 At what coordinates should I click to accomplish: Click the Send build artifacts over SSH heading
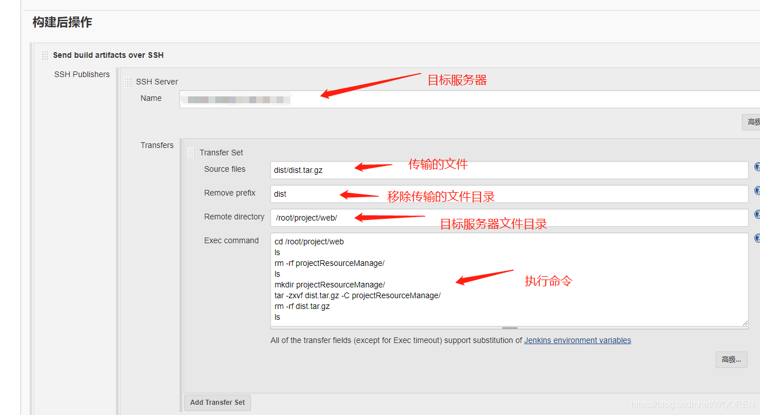(108, 55)
